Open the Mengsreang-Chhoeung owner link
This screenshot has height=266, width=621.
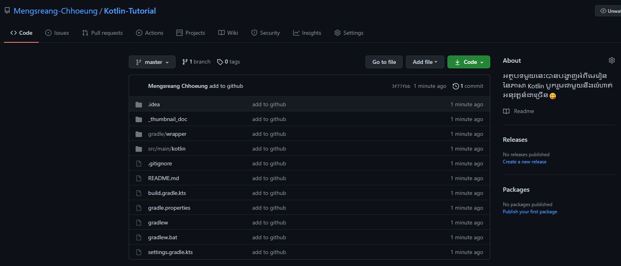pos(56,11)
